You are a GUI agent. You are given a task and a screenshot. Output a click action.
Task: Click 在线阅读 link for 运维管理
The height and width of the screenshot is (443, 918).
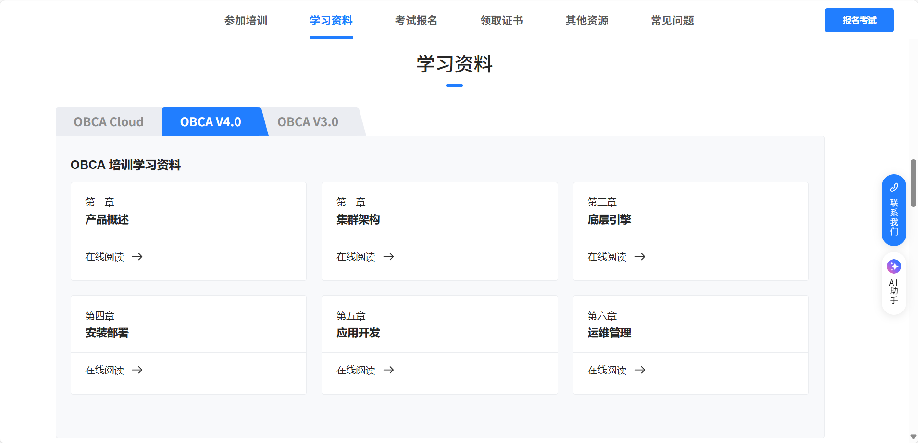pos(607,371)
